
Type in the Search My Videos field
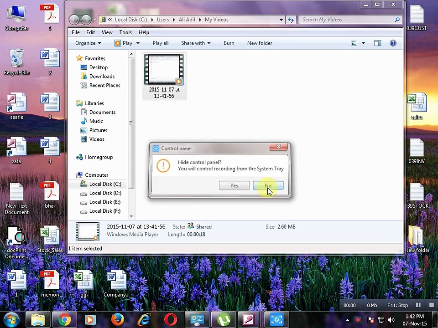coord(347,20)
